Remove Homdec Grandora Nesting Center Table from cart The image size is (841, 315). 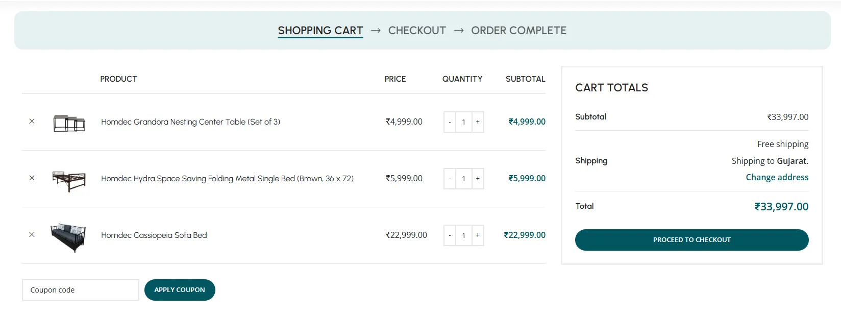[32, 122]
